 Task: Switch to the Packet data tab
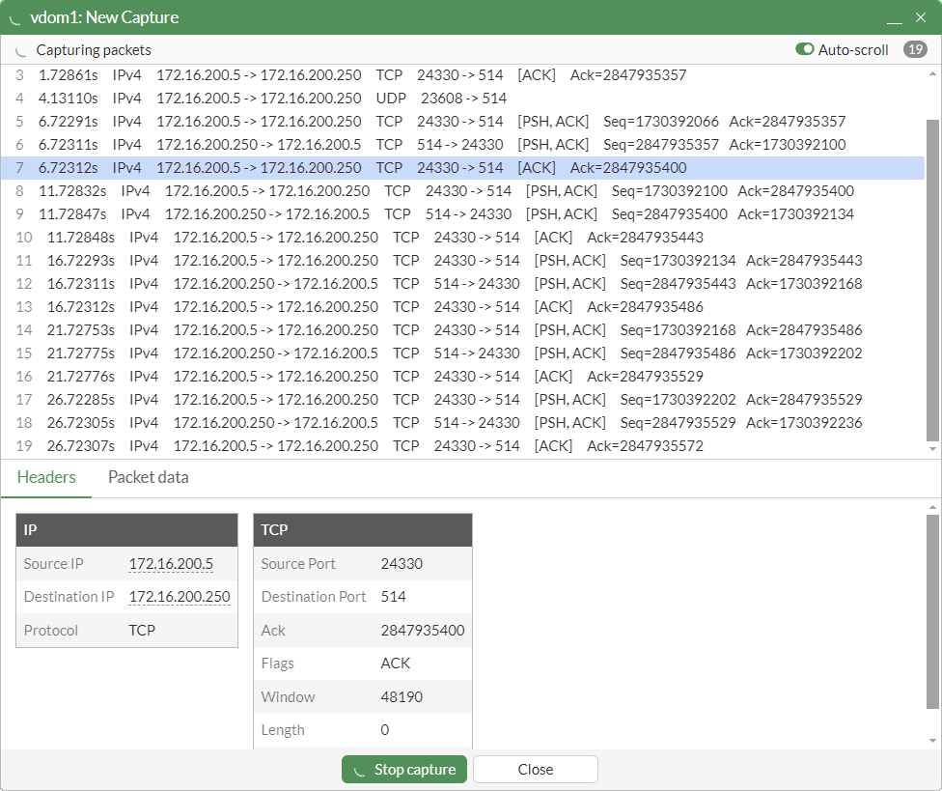[148, 477]
